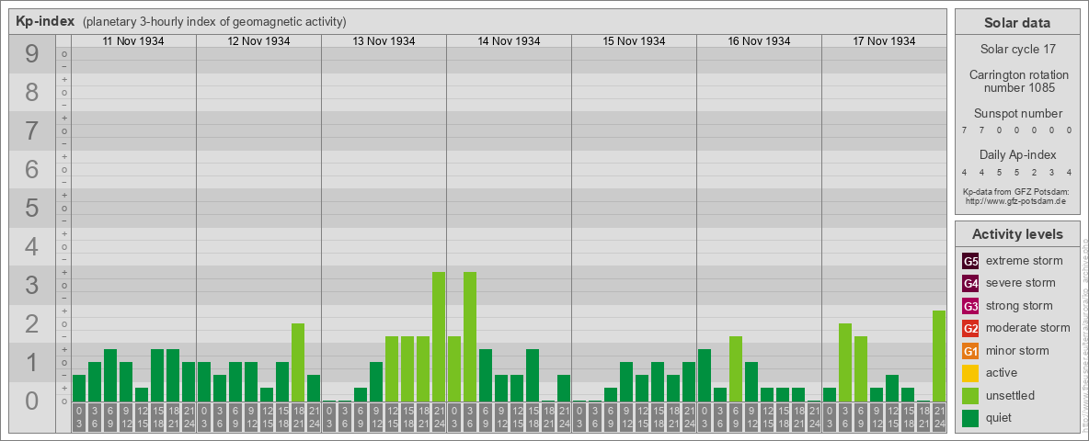Screen dimensions: 1089x441
Task: Select the G3 strong storm badge
Action: point(970,306)
